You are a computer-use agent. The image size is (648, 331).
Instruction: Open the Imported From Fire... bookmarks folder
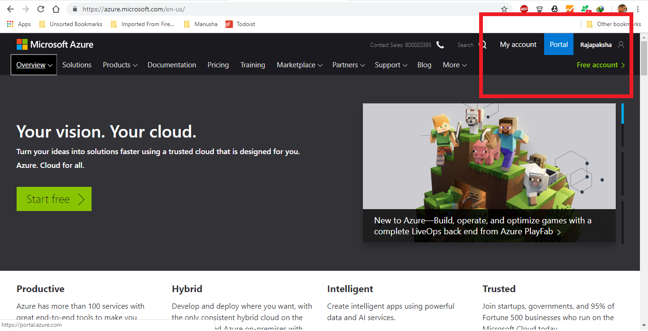pos(142,24)
